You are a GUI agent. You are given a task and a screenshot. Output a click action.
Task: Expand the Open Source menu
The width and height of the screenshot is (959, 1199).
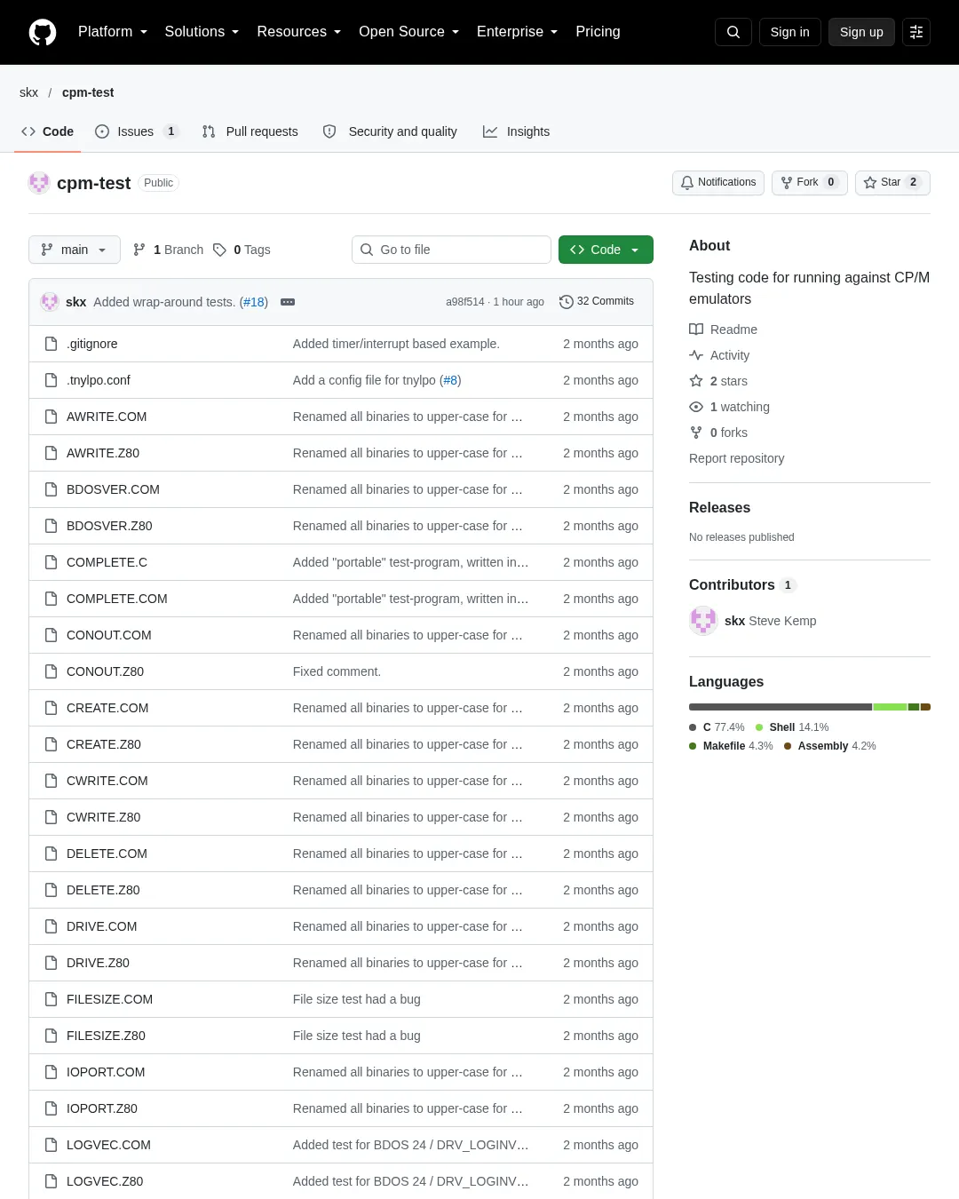point(409,32)
